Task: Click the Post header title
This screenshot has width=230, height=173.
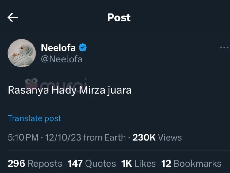Action: point(119,17)
